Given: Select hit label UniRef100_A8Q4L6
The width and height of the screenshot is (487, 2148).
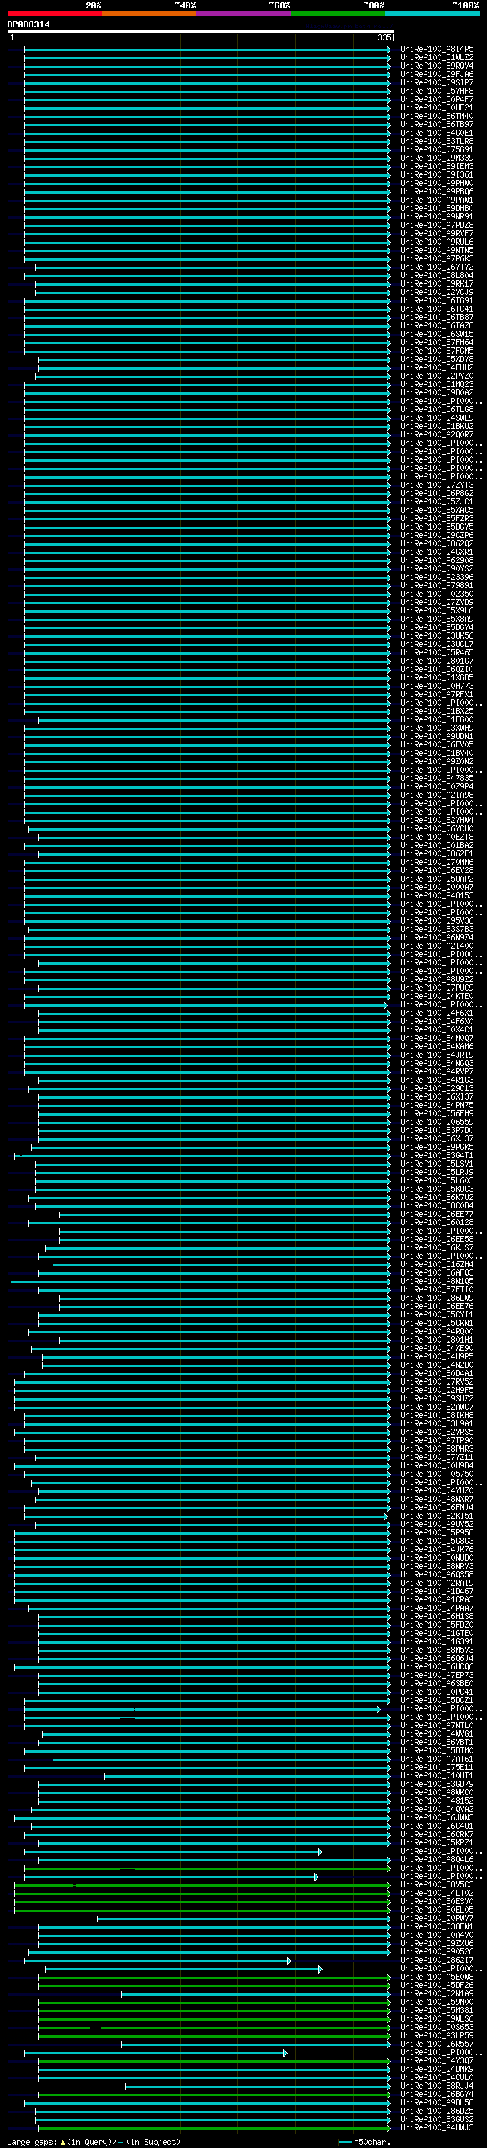Looking at the screenshot, I should tap(437, 1859).
